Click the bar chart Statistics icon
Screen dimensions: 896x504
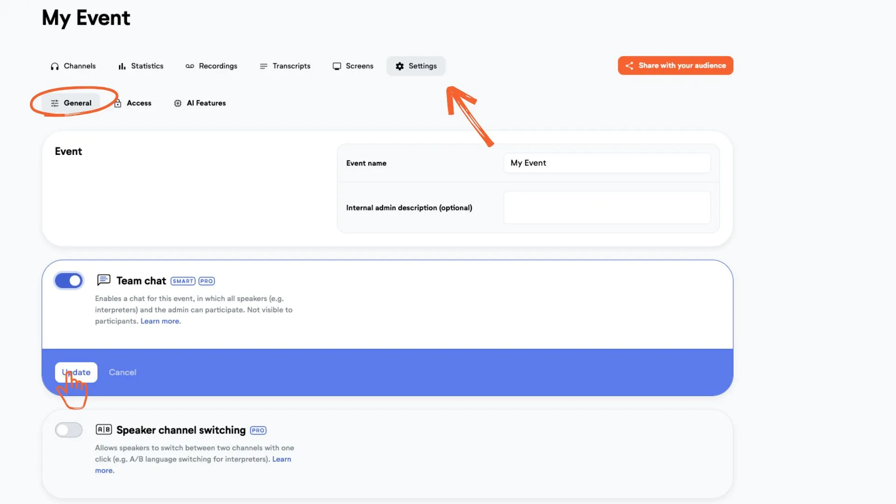point(122,66)
